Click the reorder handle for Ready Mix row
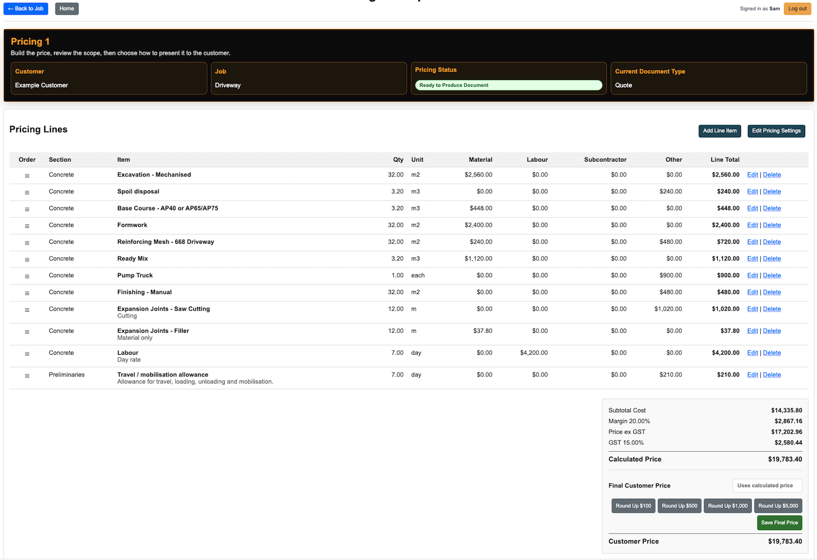817x560 pixels. point(27,260)
